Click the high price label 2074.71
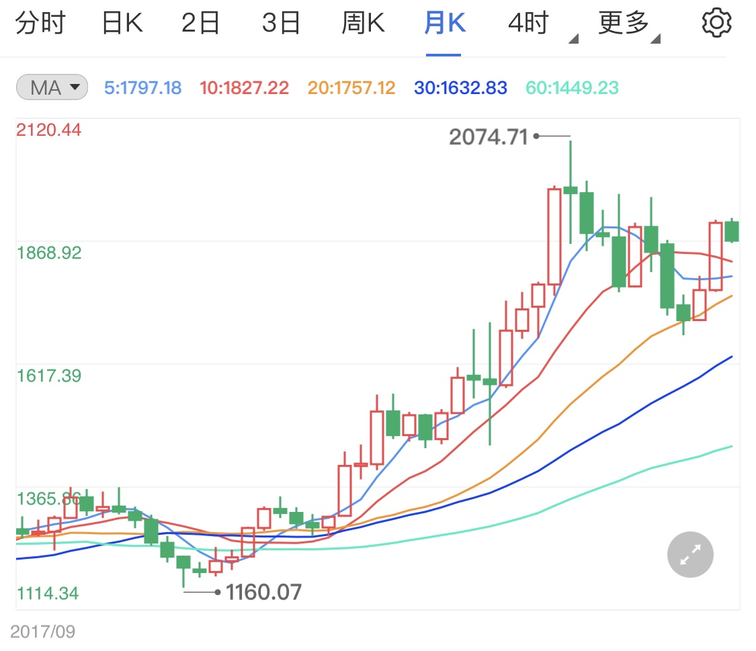This screenshot has width=756, height=651. (489, 137)
